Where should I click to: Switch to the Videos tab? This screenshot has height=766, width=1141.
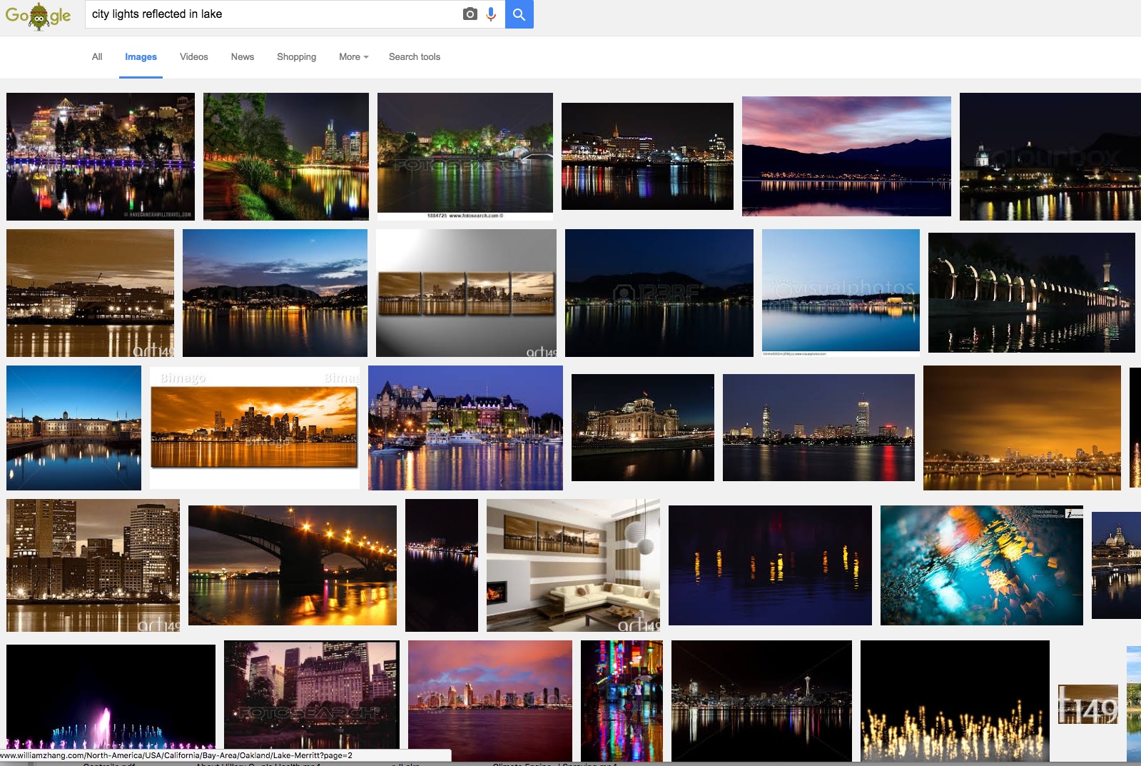pyautogui.click(x=193, y=57)
